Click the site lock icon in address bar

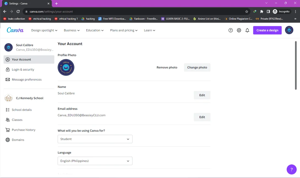point(26,11)
